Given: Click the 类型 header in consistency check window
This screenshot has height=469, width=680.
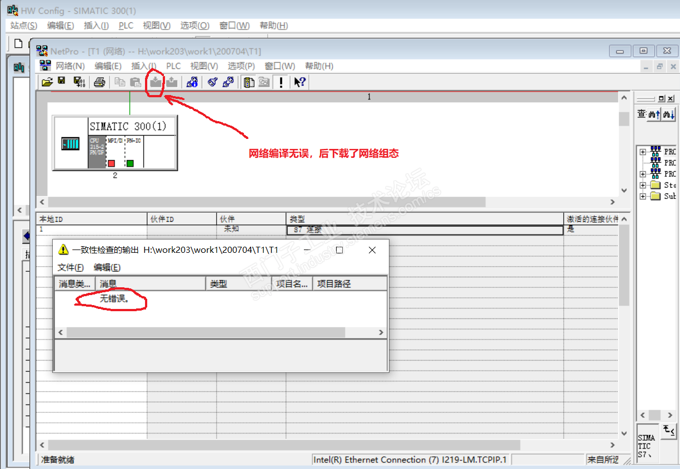Looking at the screenshot, I should click(239, 283).
